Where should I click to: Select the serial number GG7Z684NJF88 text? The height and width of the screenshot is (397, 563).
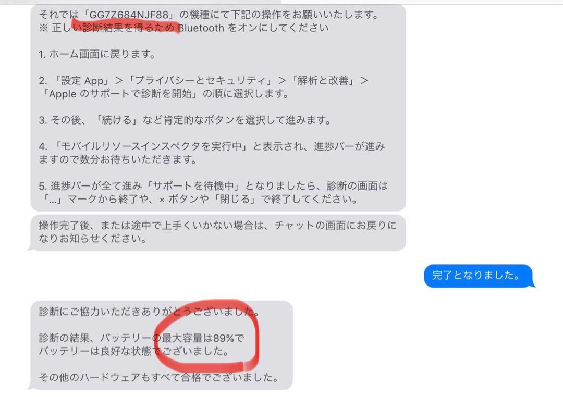(129, 15)
